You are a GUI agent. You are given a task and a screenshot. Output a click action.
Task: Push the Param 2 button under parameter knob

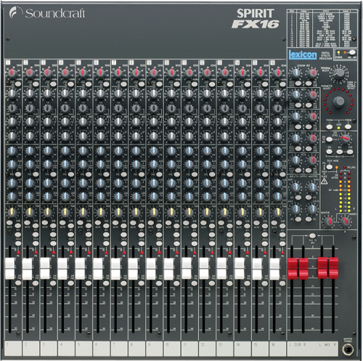pos(348,126)
